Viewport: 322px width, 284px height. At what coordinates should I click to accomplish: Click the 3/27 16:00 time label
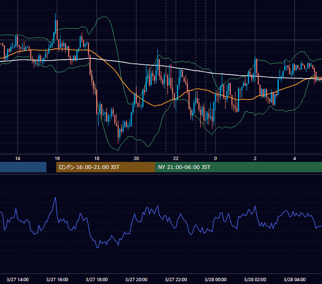[x=57, y=279]
